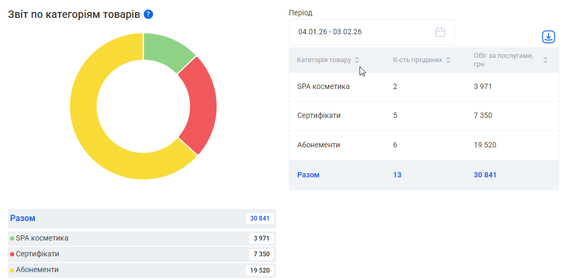Click the 19 520 value badge in legend

point(261,271)
